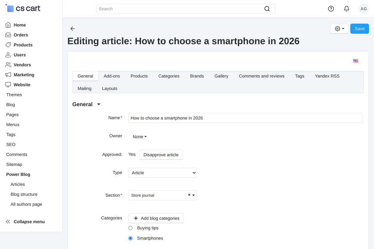
Task: Click Disapprove article button
Action: point(161,155)
